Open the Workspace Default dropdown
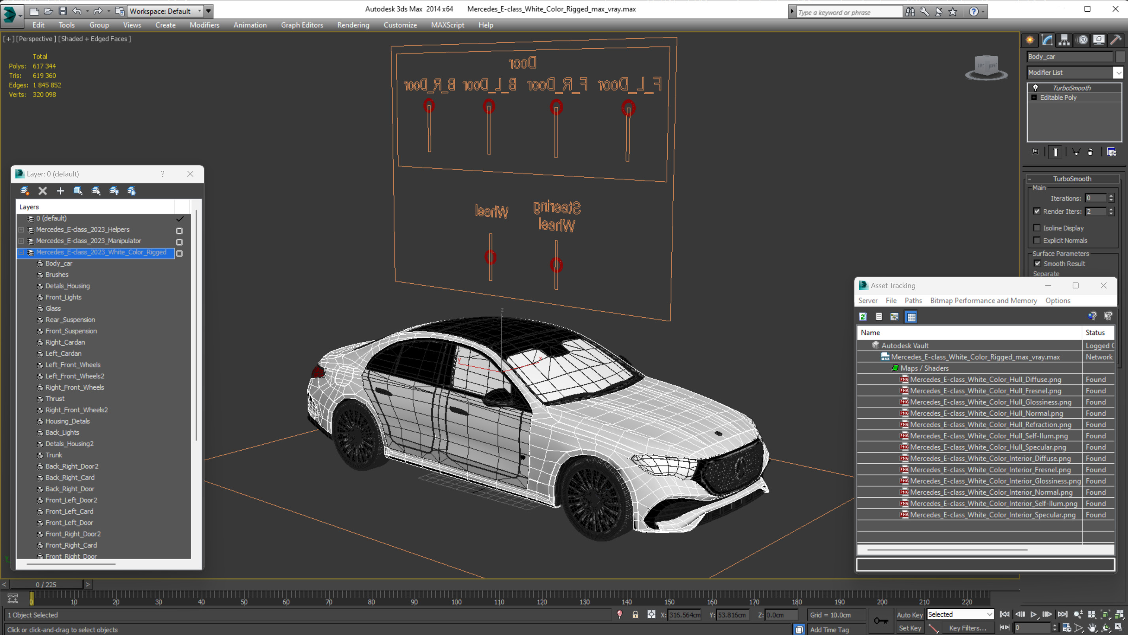This screenshot has height=635, width=1128. pos(199,11)
